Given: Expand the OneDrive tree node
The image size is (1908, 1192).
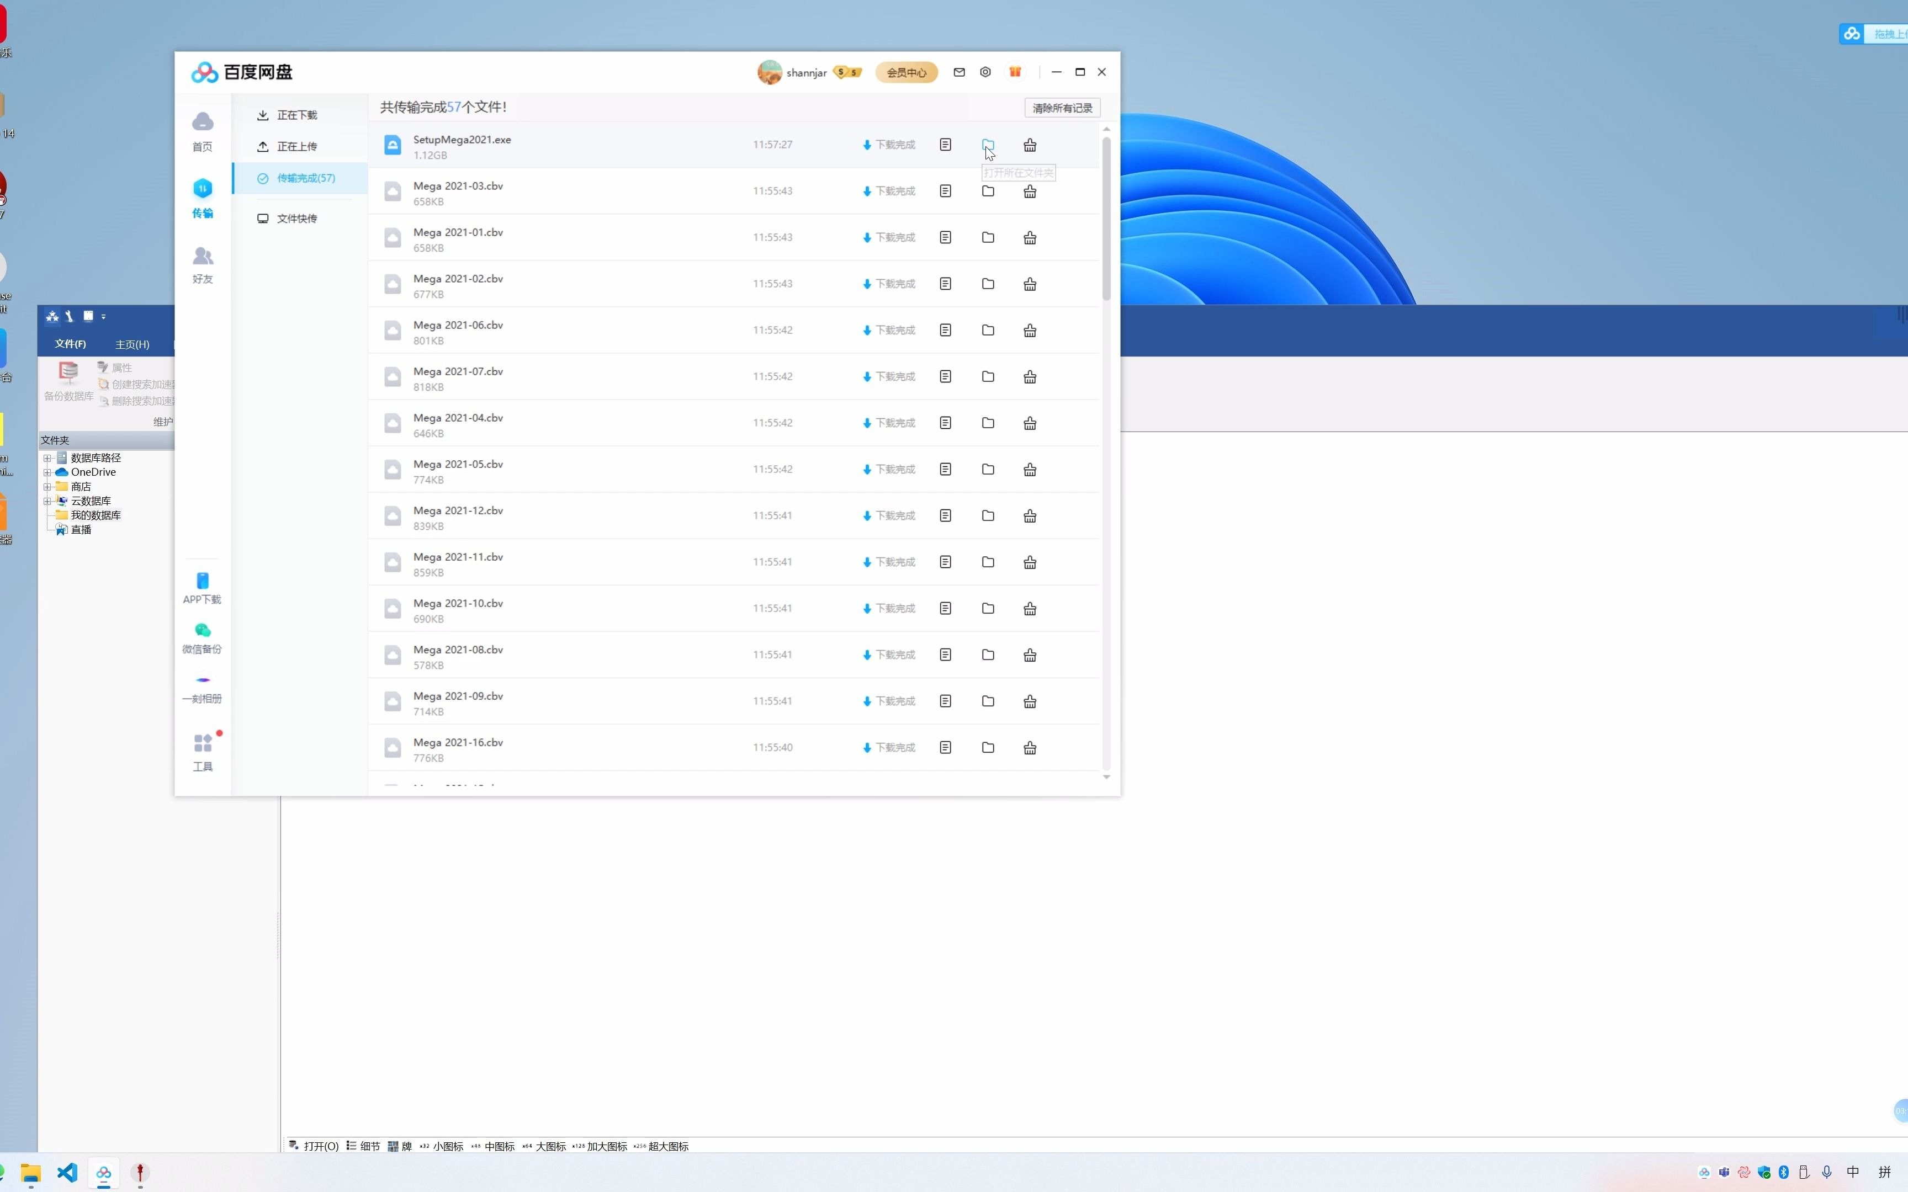Looking at the screenshot, I should (47, 472).
